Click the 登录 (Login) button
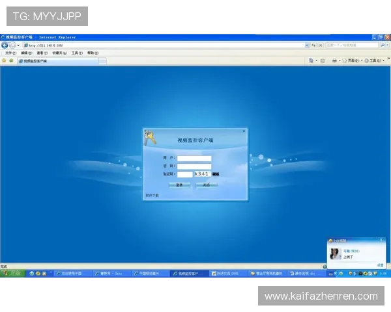This screenshot has height=312, width=391. point(179,185)
